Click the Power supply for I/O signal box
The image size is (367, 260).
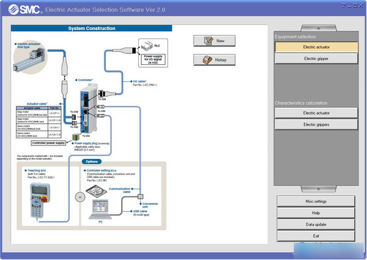(x=153, y=59)
